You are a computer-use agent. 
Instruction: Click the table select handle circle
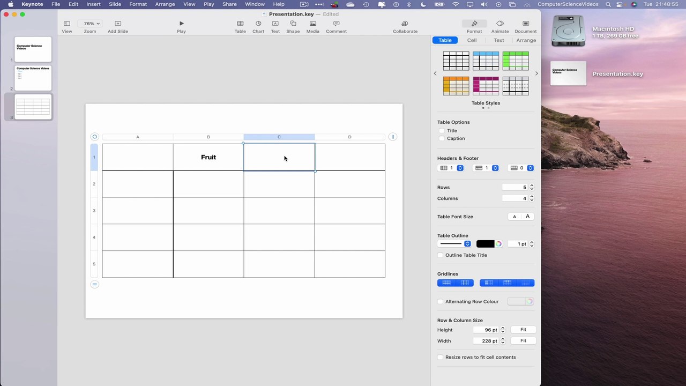click(95, 137)
